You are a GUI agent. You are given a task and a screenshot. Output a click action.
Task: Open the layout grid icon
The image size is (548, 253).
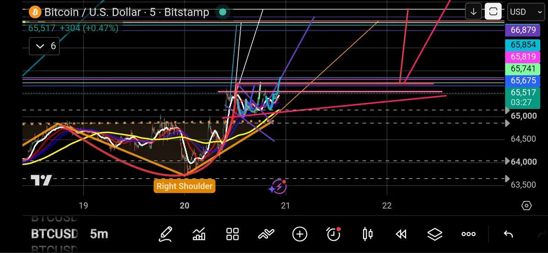[233, 234]
